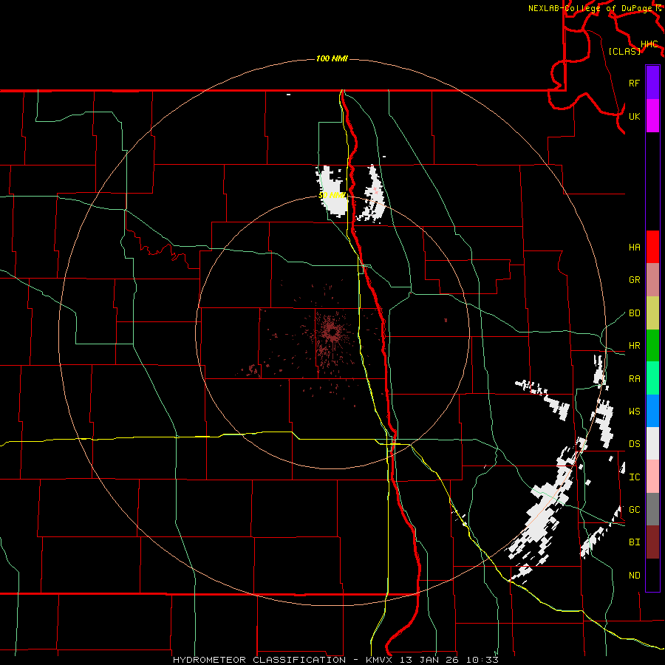This screenshot has width=665, height=665.
Task: Click the "100 NMI" range ring label
Action: [x=332, y=58]
